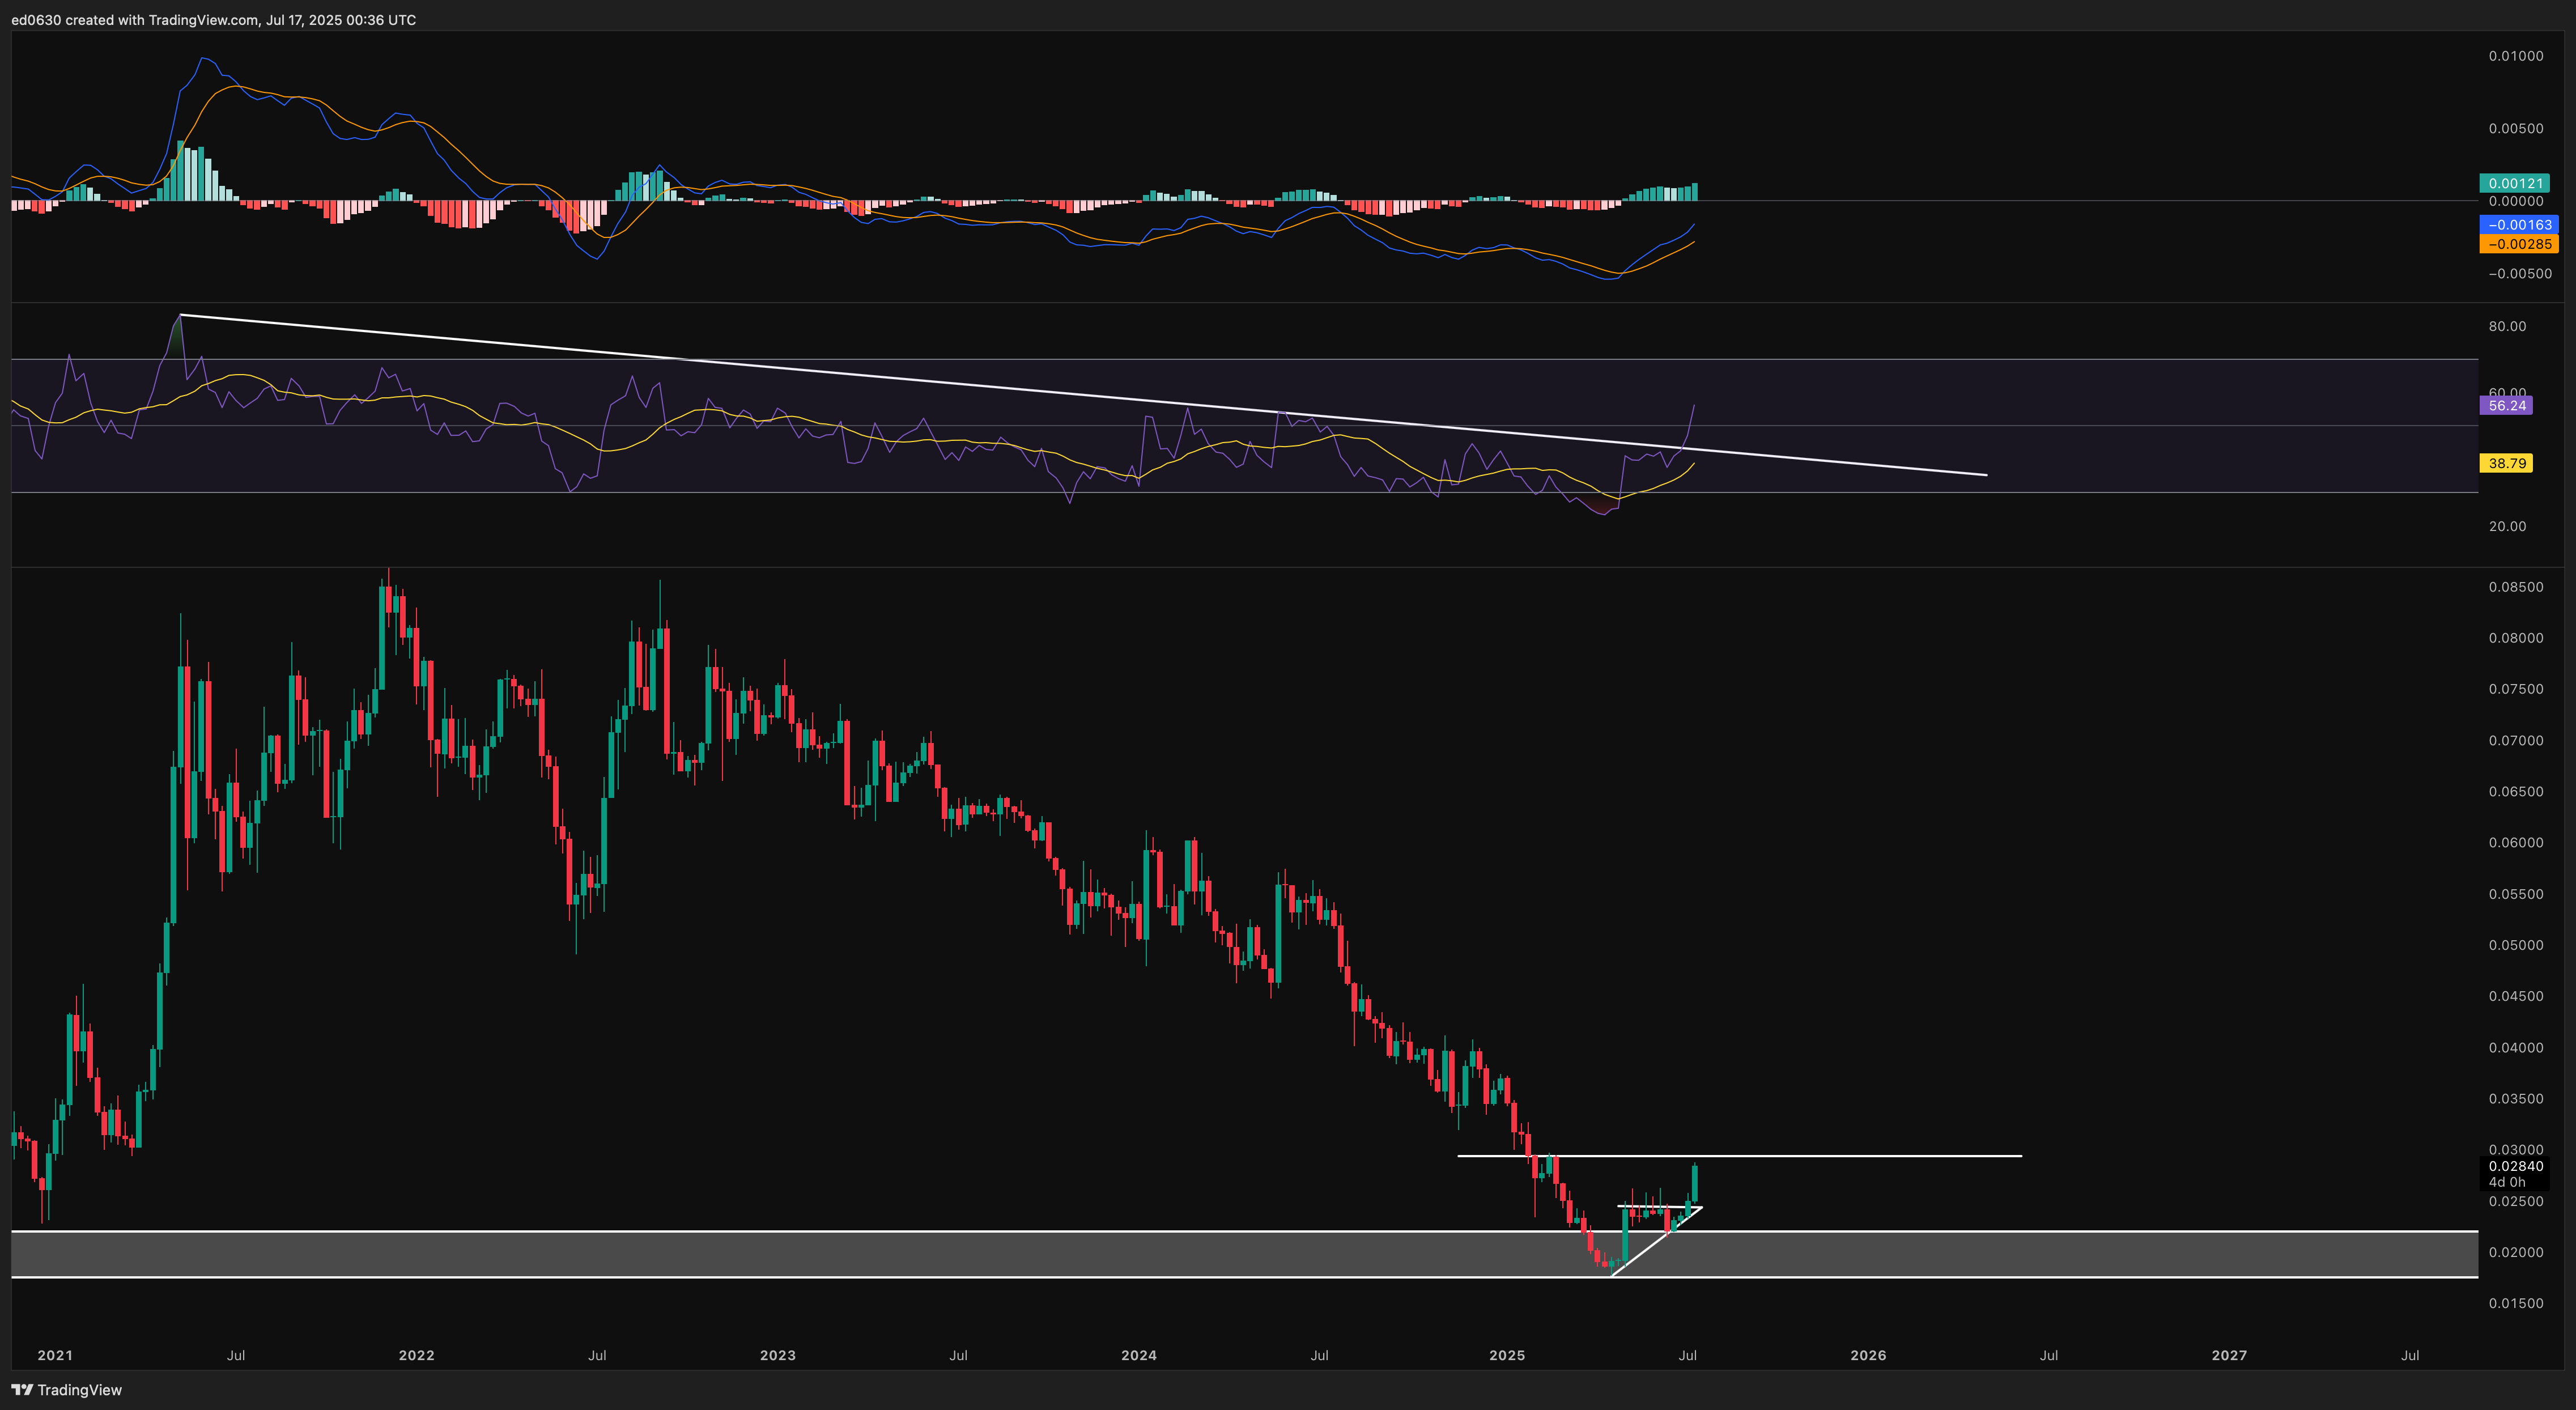The height and width of the screenshot is (1410, 2576).
Task: Click the Jul label between 2023 and 2024
Action: (x=958, y=1355)
